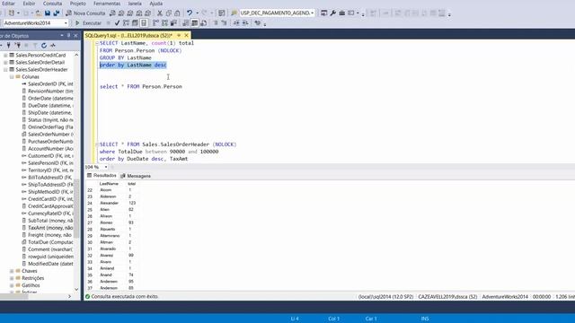Open the Object Explorer window options dropdown
575x323 pixels.
(x=62, y=36)
